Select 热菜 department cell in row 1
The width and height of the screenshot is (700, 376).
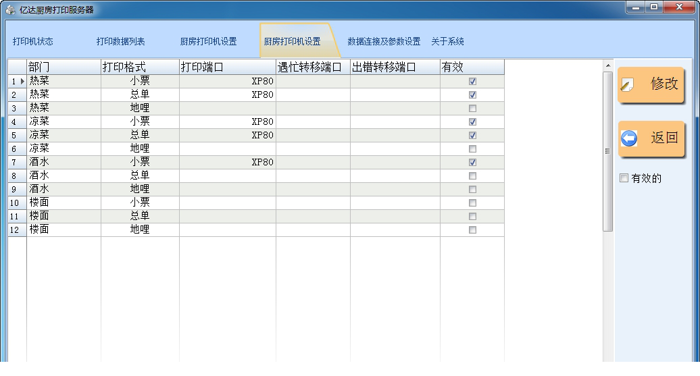point(64,81)
